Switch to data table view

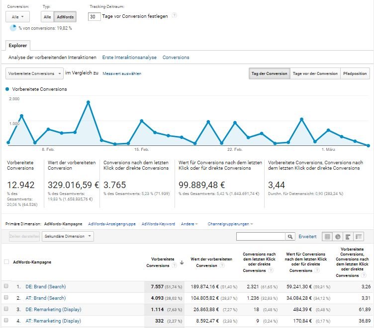327,237
